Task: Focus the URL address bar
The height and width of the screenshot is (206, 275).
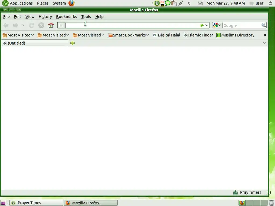Action: coord(132,25)
